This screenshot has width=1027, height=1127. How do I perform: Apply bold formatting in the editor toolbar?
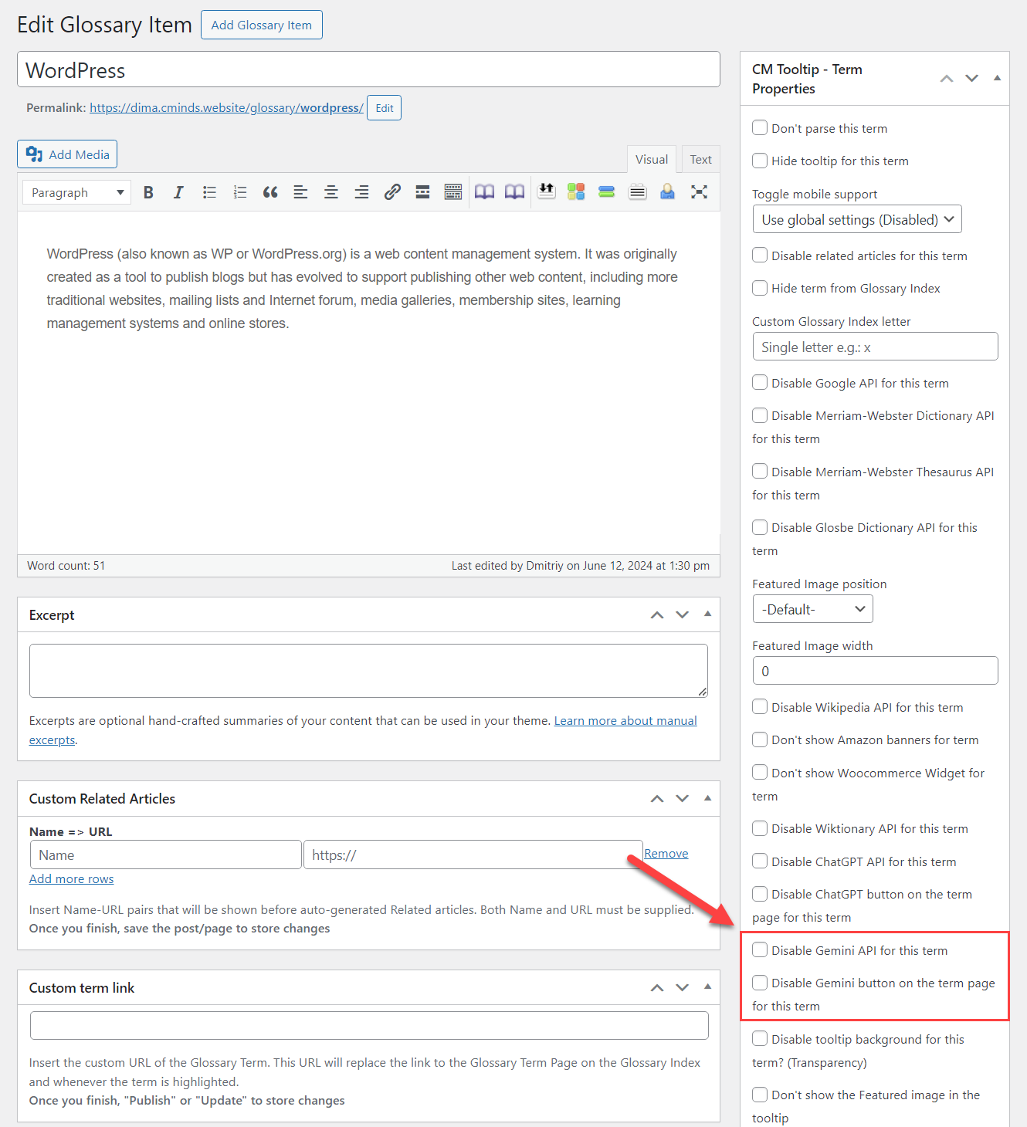pyautogui.click(x=148, y=192)
